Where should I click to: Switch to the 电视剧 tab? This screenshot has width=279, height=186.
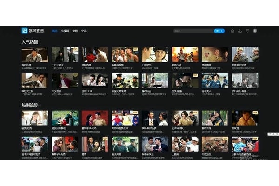click(x=65, y=31)
